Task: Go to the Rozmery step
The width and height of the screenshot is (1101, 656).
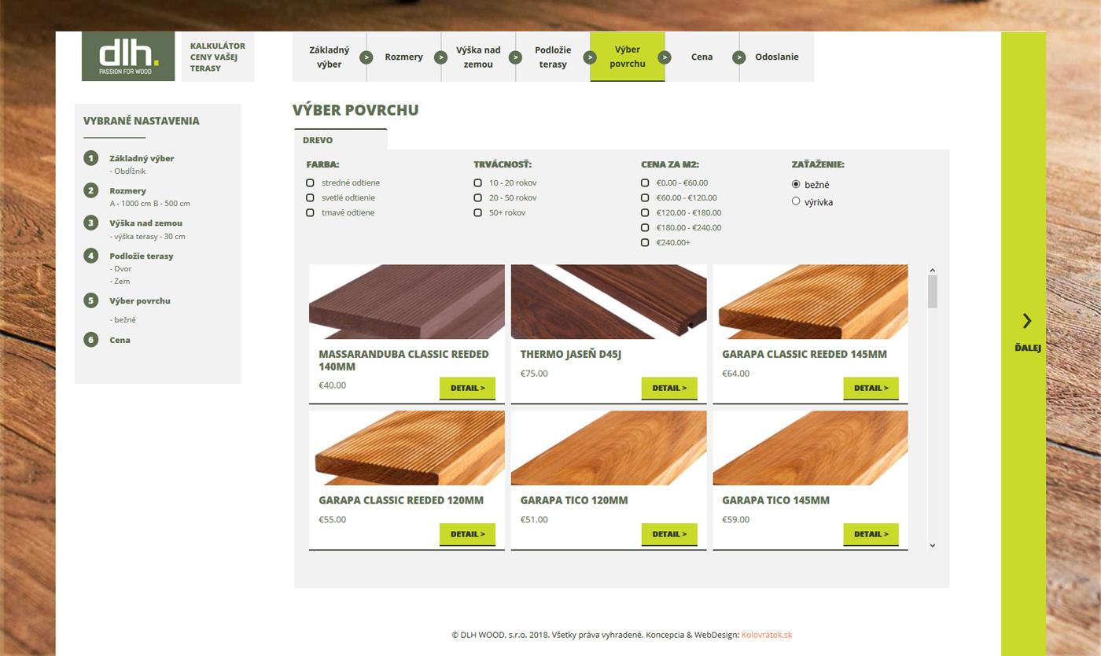Action: pos(403,57)
